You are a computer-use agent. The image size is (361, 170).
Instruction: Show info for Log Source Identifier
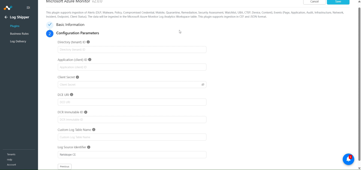[88, 147]
